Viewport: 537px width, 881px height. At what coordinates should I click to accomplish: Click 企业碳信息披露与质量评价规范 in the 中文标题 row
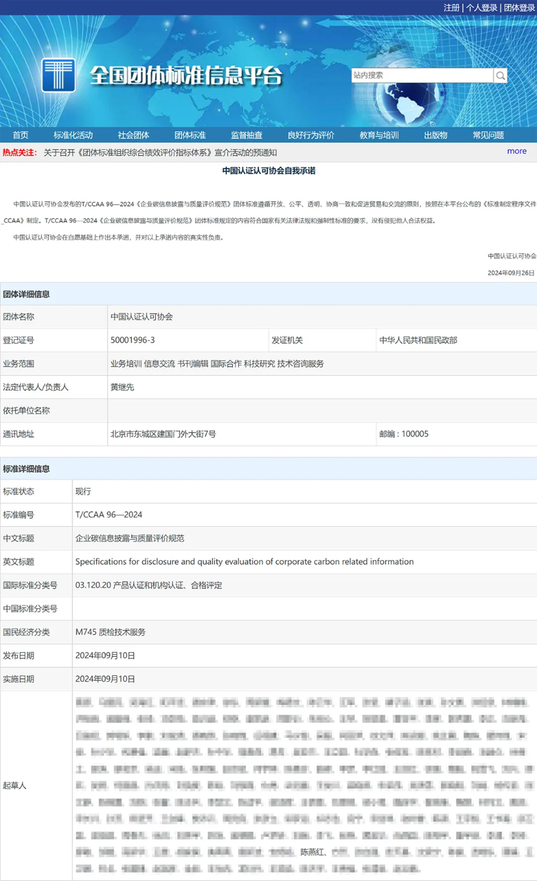pos(130,539)
